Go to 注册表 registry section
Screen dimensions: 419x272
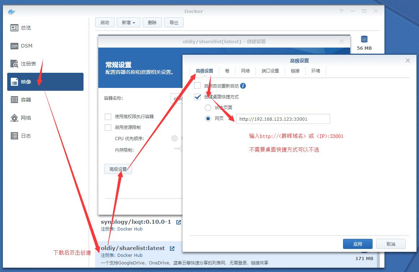[45, 64]
